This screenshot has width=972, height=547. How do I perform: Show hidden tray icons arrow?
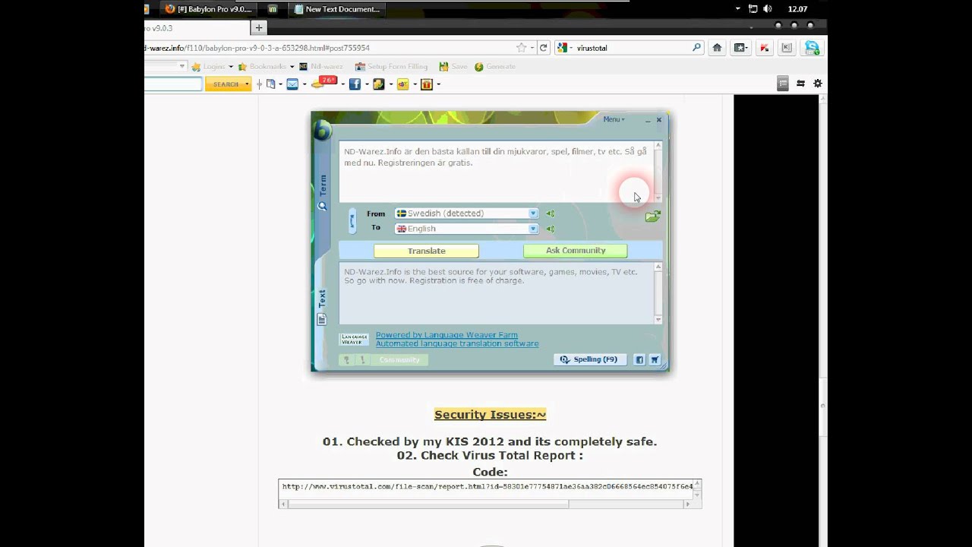coord(737,9)
